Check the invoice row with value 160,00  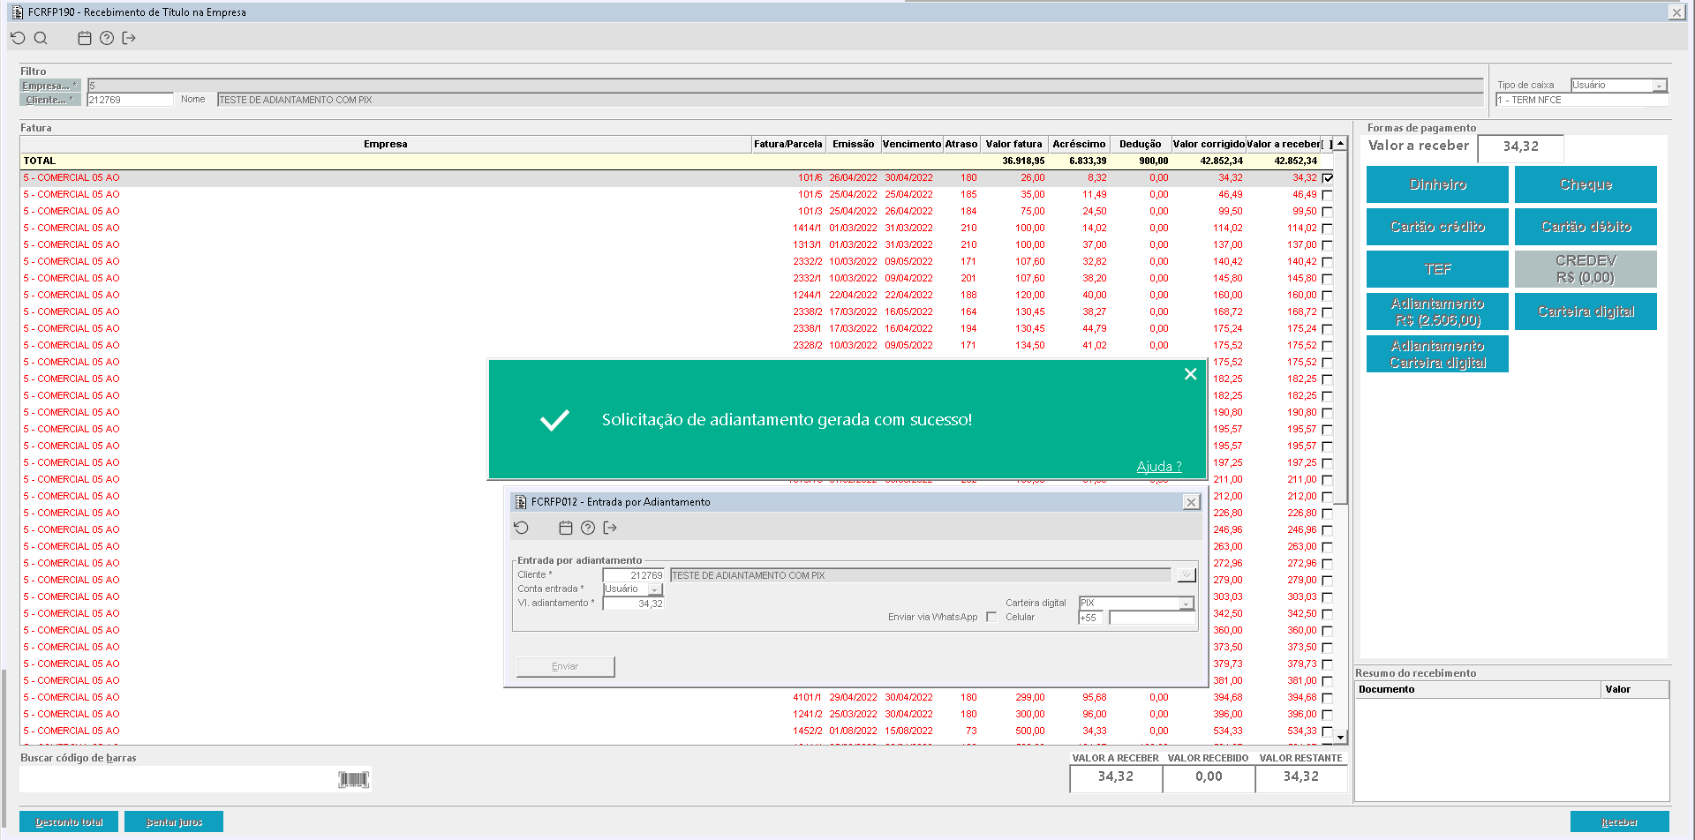click(x=1328, y=296)
